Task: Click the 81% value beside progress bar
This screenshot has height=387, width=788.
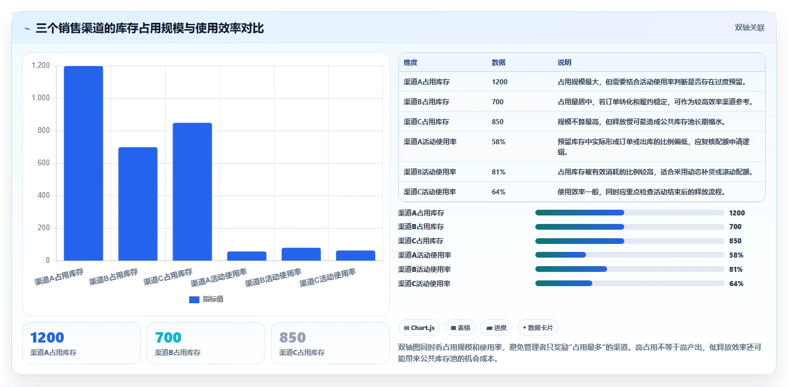Action: point(736,270)
